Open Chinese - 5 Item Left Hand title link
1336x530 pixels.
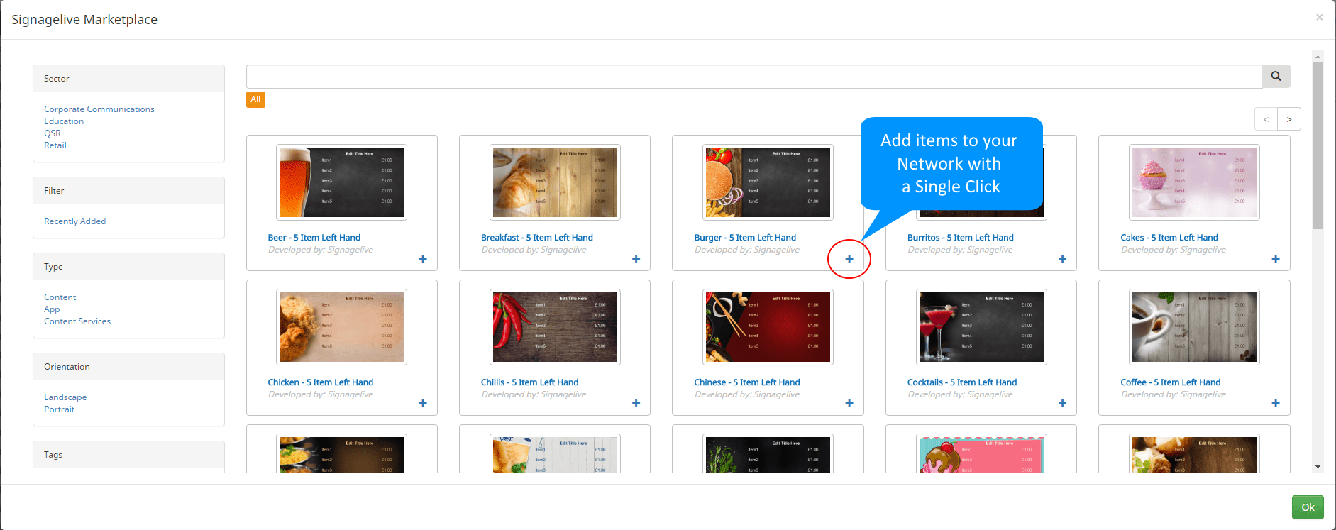tap(747, 382)
